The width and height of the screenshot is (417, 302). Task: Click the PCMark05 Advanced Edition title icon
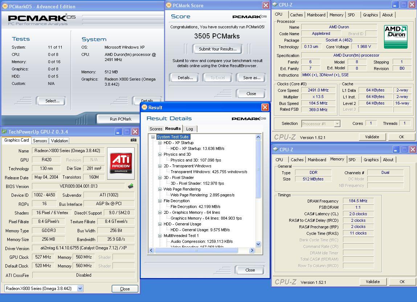coord(5,7)
